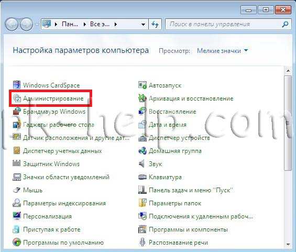
Task: Open the Автозапуск link text
Action: pyautogui.click(x=165, y=85)
